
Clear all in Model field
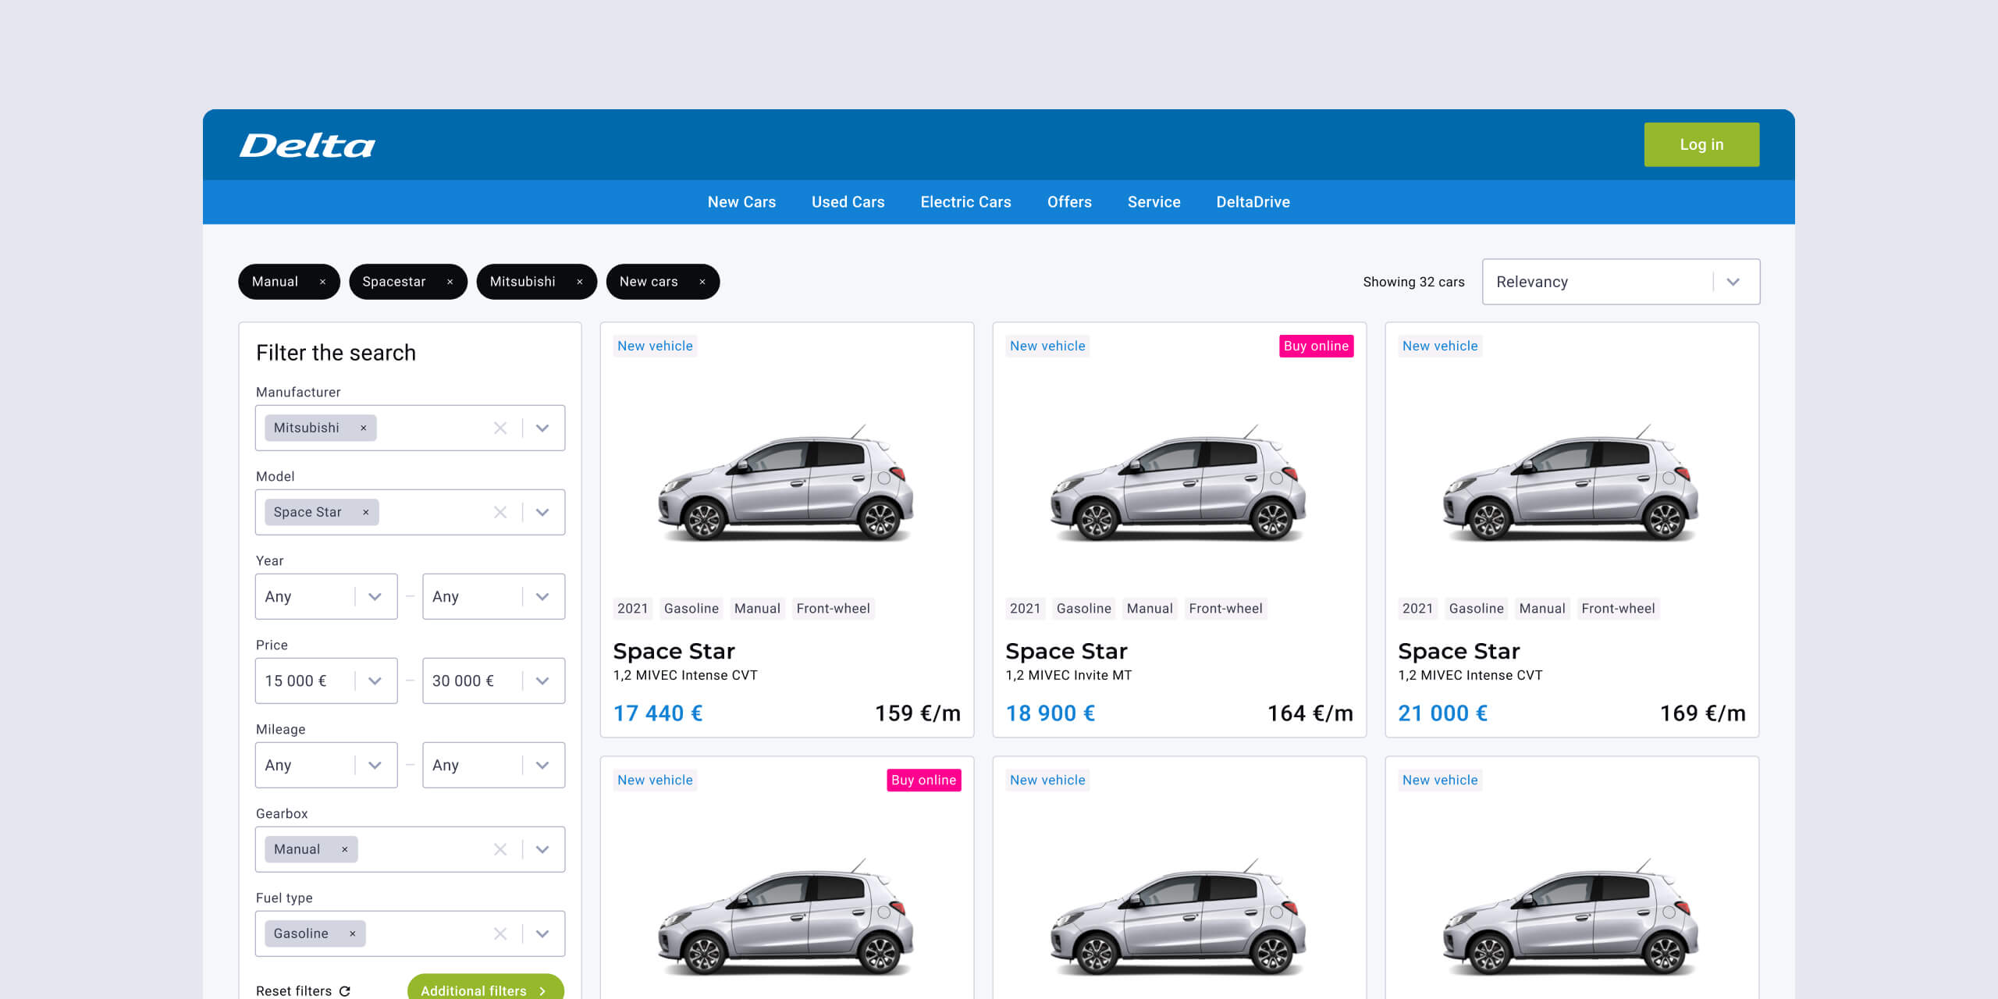500,512
